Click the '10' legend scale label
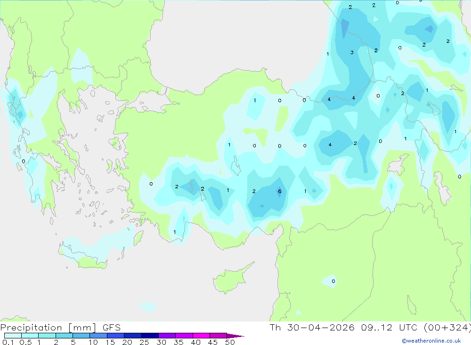Screen dimensions: 471x345 93,342
